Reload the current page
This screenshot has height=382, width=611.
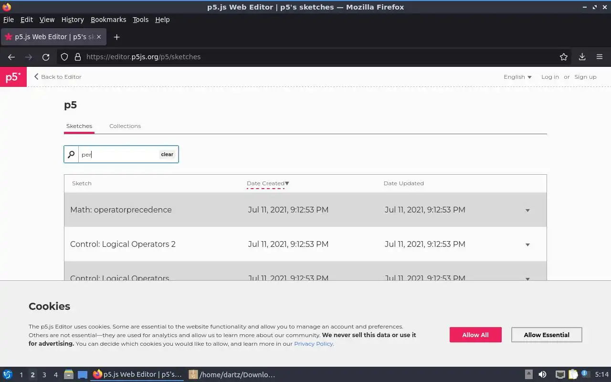click(x=46, y=57)
